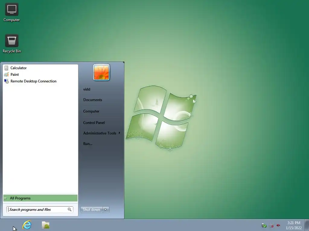Open the Computer desktop icon
Viewport: 309px width, 231px height.
pos(12,12)
